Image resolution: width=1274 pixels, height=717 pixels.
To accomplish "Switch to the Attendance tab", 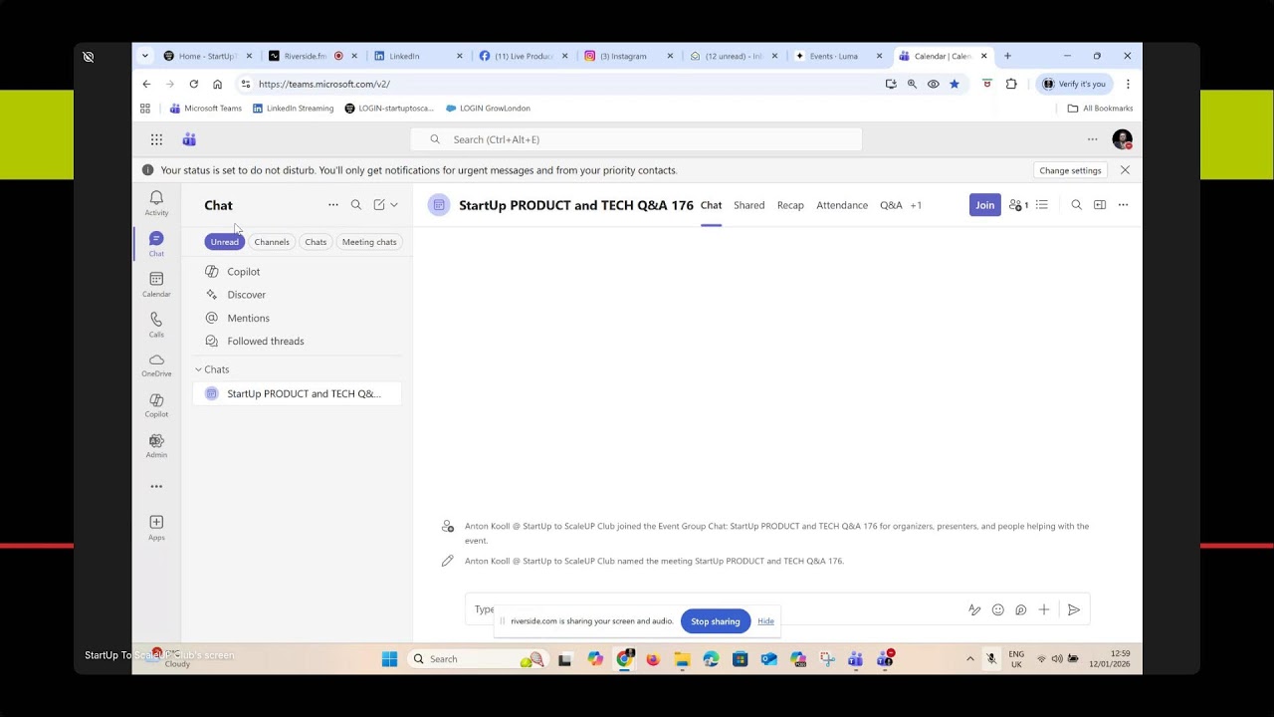I will [x=842, y=205].
